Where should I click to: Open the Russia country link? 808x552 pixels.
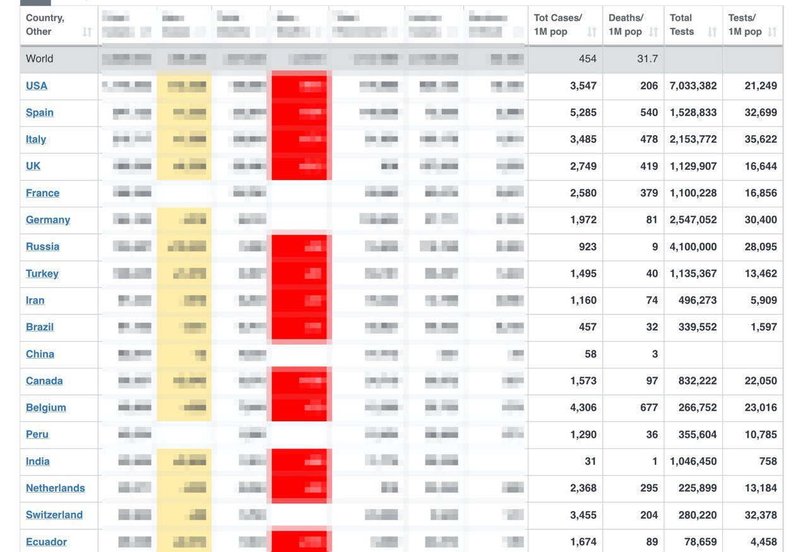click(x=42, y=247)
